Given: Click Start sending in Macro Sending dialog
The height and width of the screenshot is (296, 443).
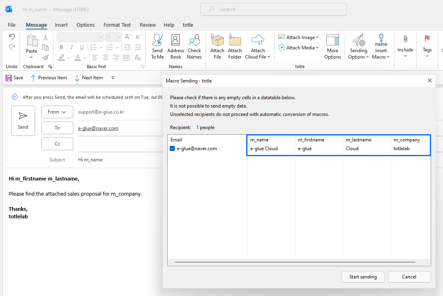Looking at the screenshot, I should click(x=363, y=277).
